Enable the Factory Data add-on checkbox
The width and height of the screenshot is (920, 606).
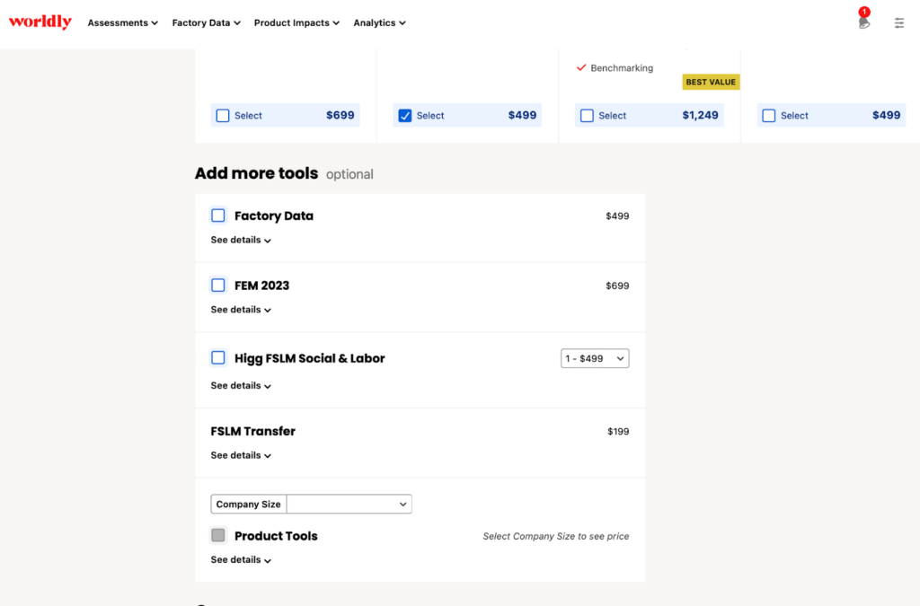coord(218,215)
